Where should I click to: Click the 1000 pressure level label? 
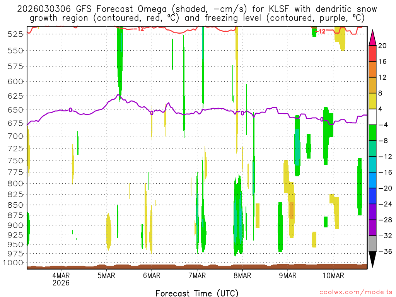pyautogui.click(x=14, y=263)
